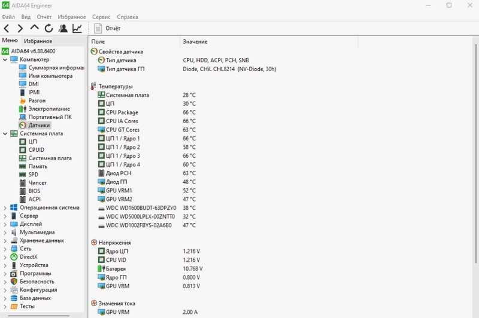Click the Значение column header
The width and height of the screenshot is (479, 318).
(269, 41)
